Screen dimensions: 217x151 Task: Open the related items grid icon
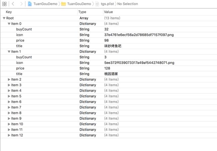coord(4,4)
